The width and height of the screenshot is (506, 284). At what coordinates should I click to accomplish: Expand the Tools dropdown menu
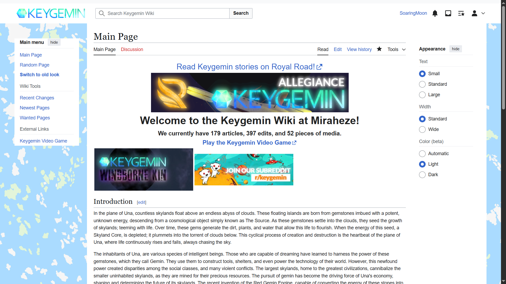(396, 49)
